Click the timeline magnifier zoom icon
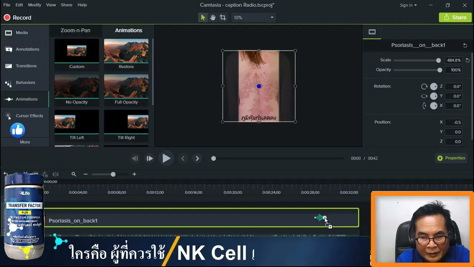The height and width of the screenshot is (267, 474). (x=74, y=174)
